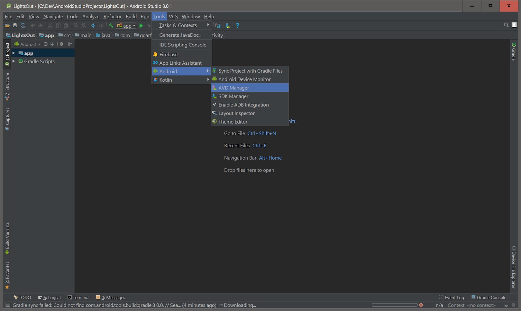Select AVD Manager from the submenu

(x=250, y=88)
